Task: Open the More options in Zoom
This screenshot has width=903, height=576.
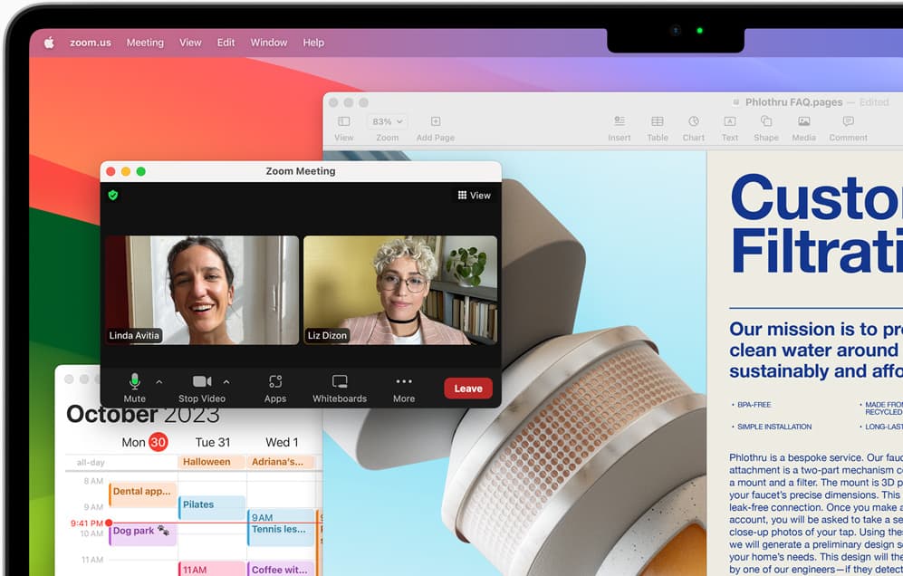Action: 404,388
